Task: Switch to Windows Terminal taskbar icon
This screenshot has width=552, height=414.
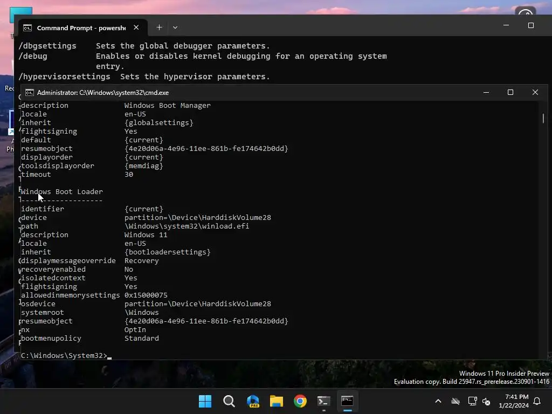Action: click(323, 401)
